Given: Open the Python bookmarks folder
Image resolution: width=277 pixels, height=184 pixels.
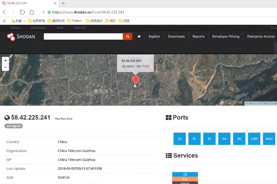Looking at the screenshot, I should [x=75, y=21].
